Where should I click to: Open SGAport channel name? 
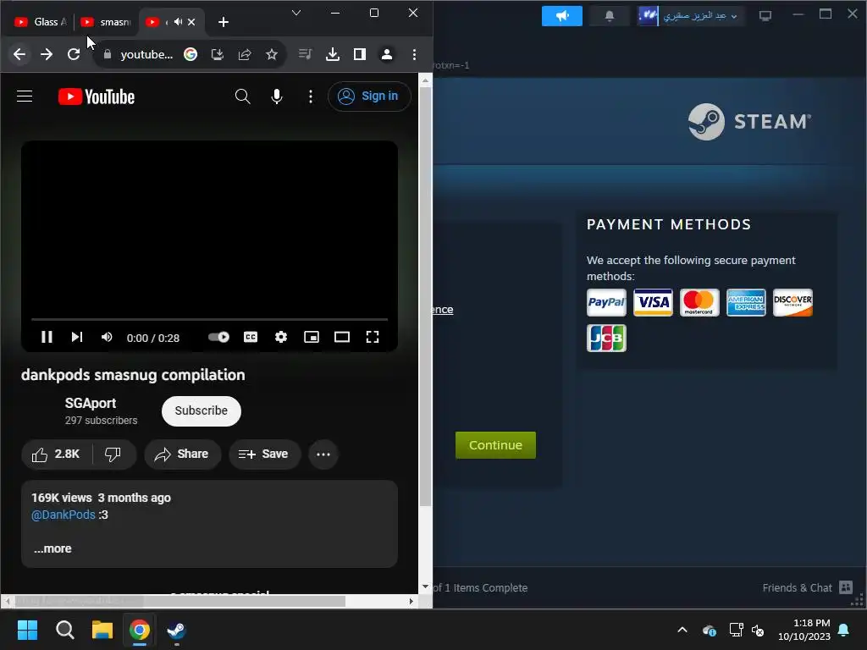pyautogui.click(x=91, y=403)
